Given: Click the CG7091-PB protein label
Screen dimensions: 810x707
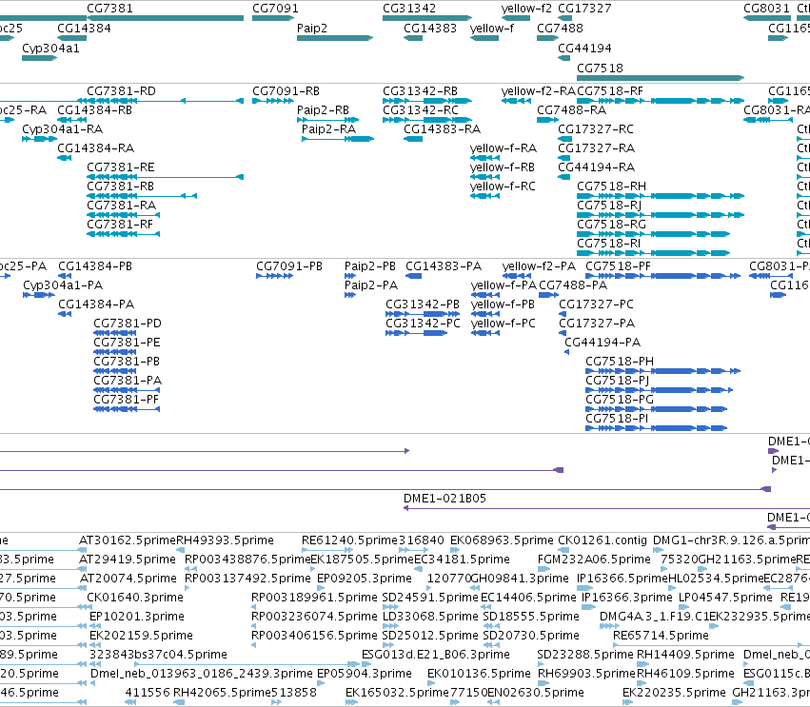Looking at the screenshot, I should pyautogui.click(x=289, y=266).
